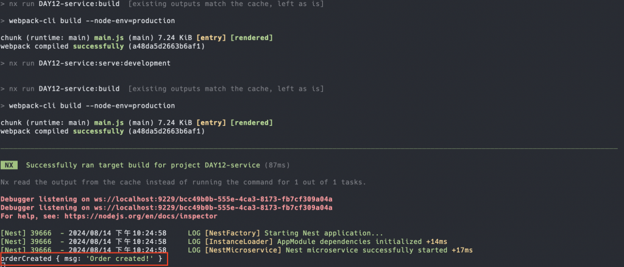Click the green NX badge
624x267 pixels.
(9, 165)
